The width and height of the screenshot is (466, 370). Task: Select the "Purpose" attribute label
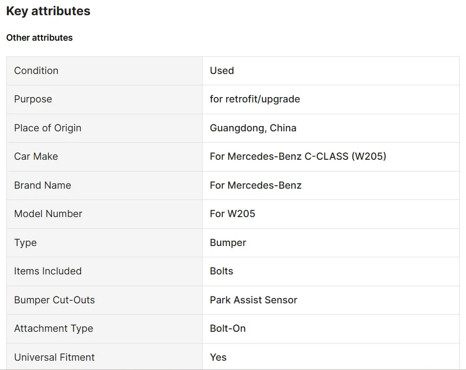(33, 99)
